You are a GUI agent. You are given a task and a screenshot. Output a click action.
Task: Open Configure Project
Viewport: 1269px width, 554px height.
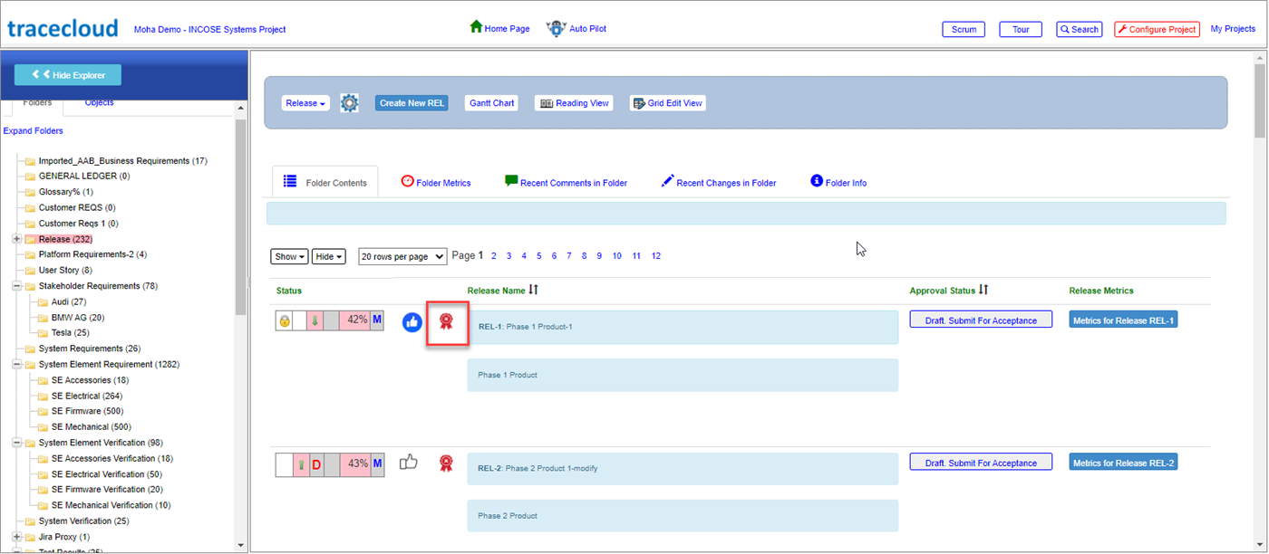(x=1157, y=29)
